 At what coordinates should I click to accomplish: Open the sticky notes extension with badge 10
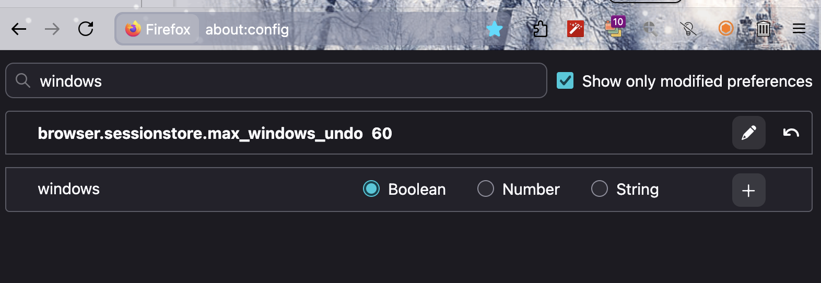click(614, 28)
